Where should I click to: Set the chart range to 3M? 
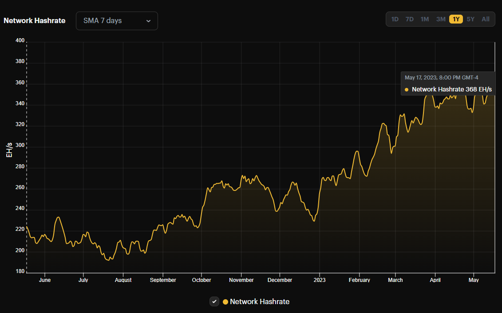(x=440, y=19)
